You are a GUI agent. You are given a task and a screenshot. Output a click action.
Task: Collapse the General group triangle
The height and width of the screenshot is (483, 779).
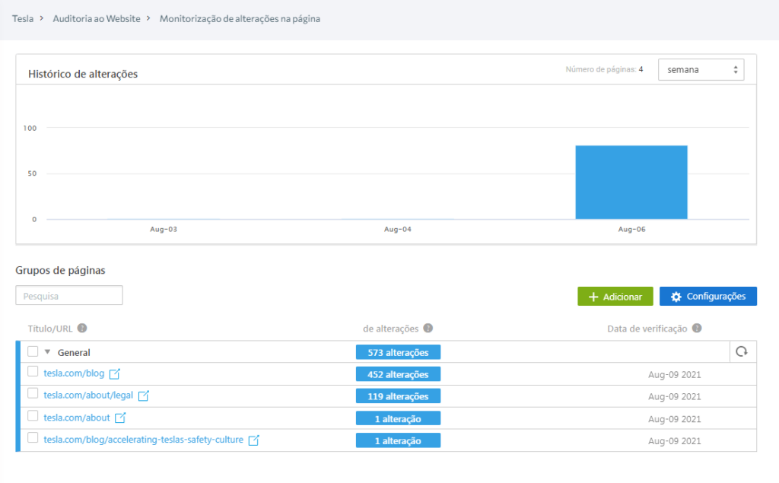coord(48,352)
